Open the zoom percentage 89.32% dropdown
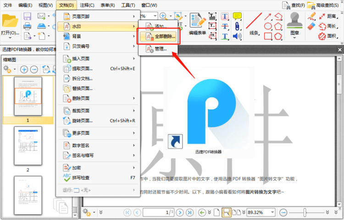The image size is (344, 220). (x=272, y=212)
